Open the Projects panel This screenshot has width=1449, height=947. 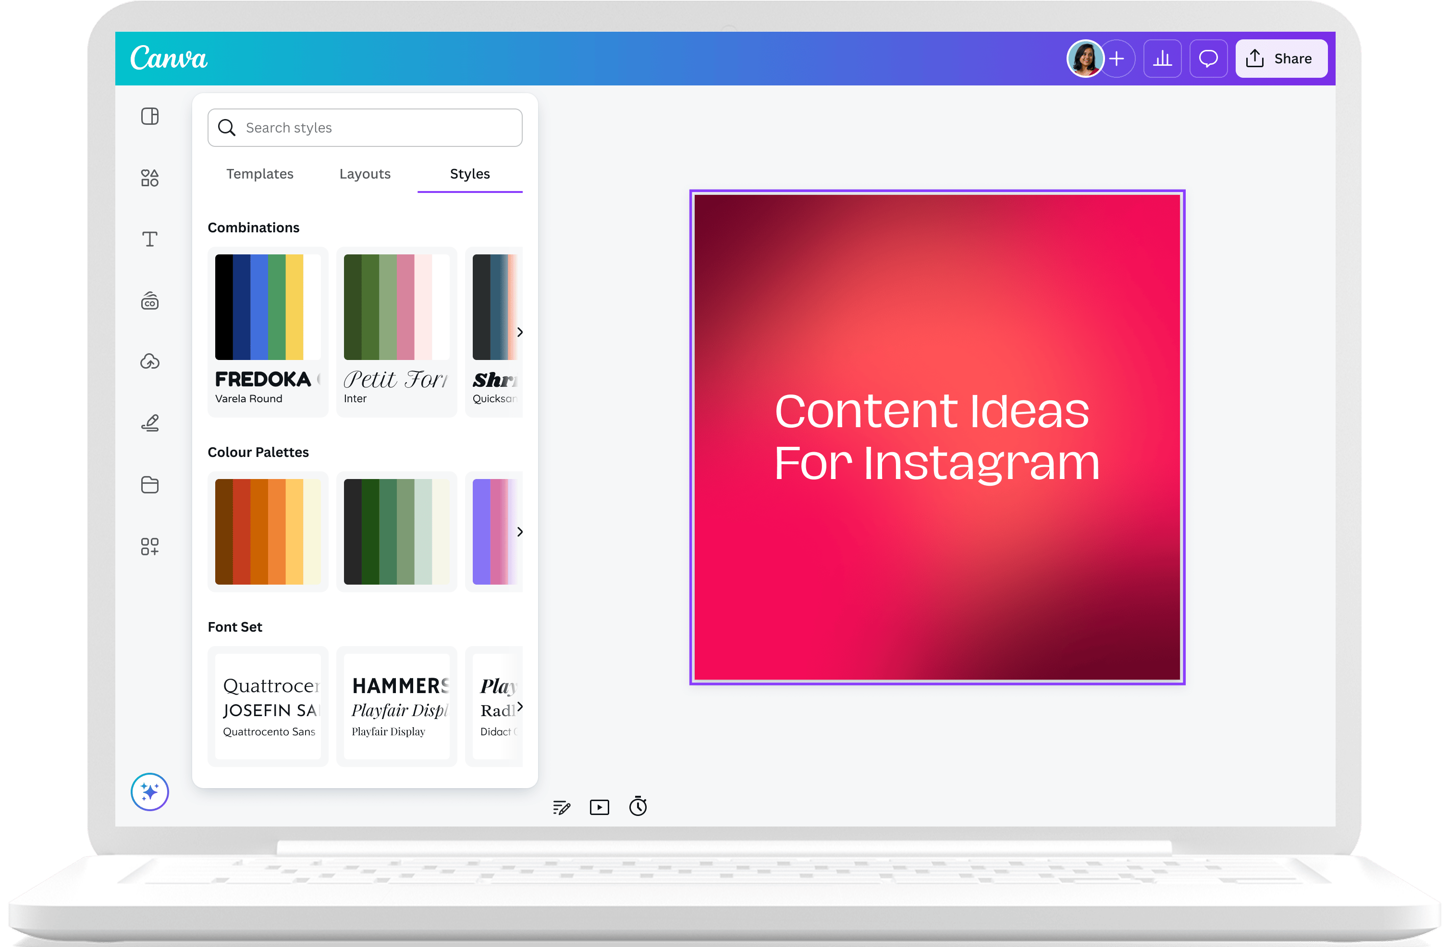tap(149, 485)
